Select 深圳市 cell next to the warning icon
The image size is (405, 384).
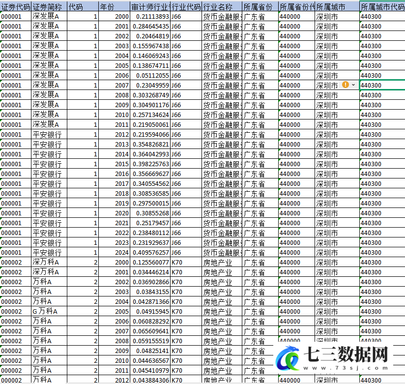[327, 85]
